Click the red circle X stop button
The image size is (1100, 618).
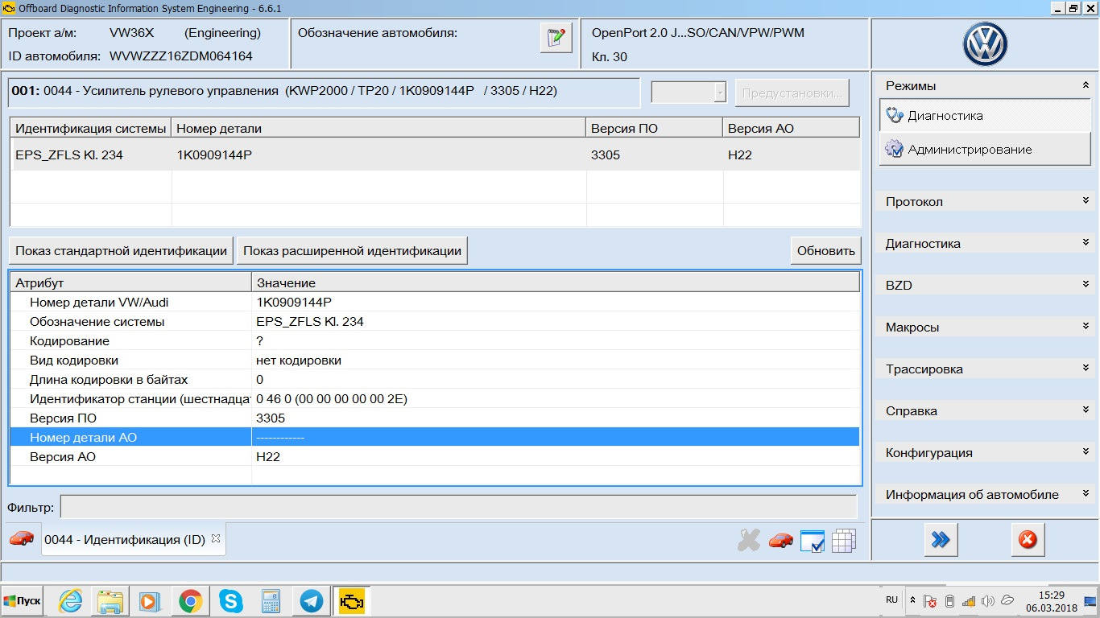pos(1028,540)
